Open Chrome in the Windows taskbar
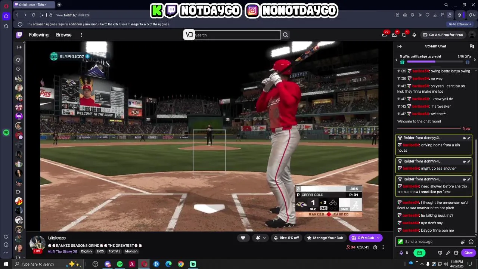 pos(181,264)
